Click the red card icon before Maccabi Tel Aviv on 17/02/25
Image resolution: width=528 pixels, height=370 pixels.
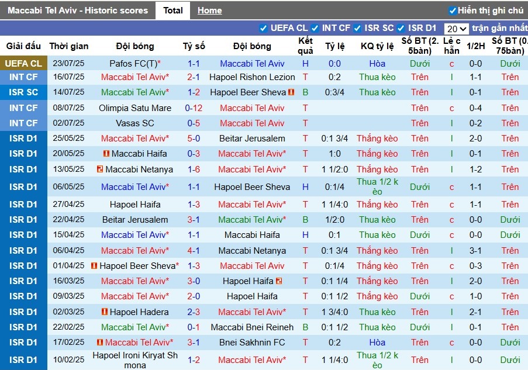pos(99,343)
